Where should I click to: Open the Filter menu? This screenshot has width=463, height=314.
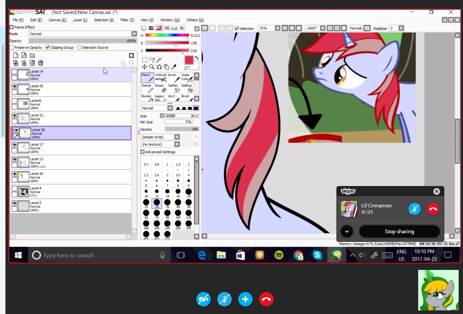click(127, 20)
